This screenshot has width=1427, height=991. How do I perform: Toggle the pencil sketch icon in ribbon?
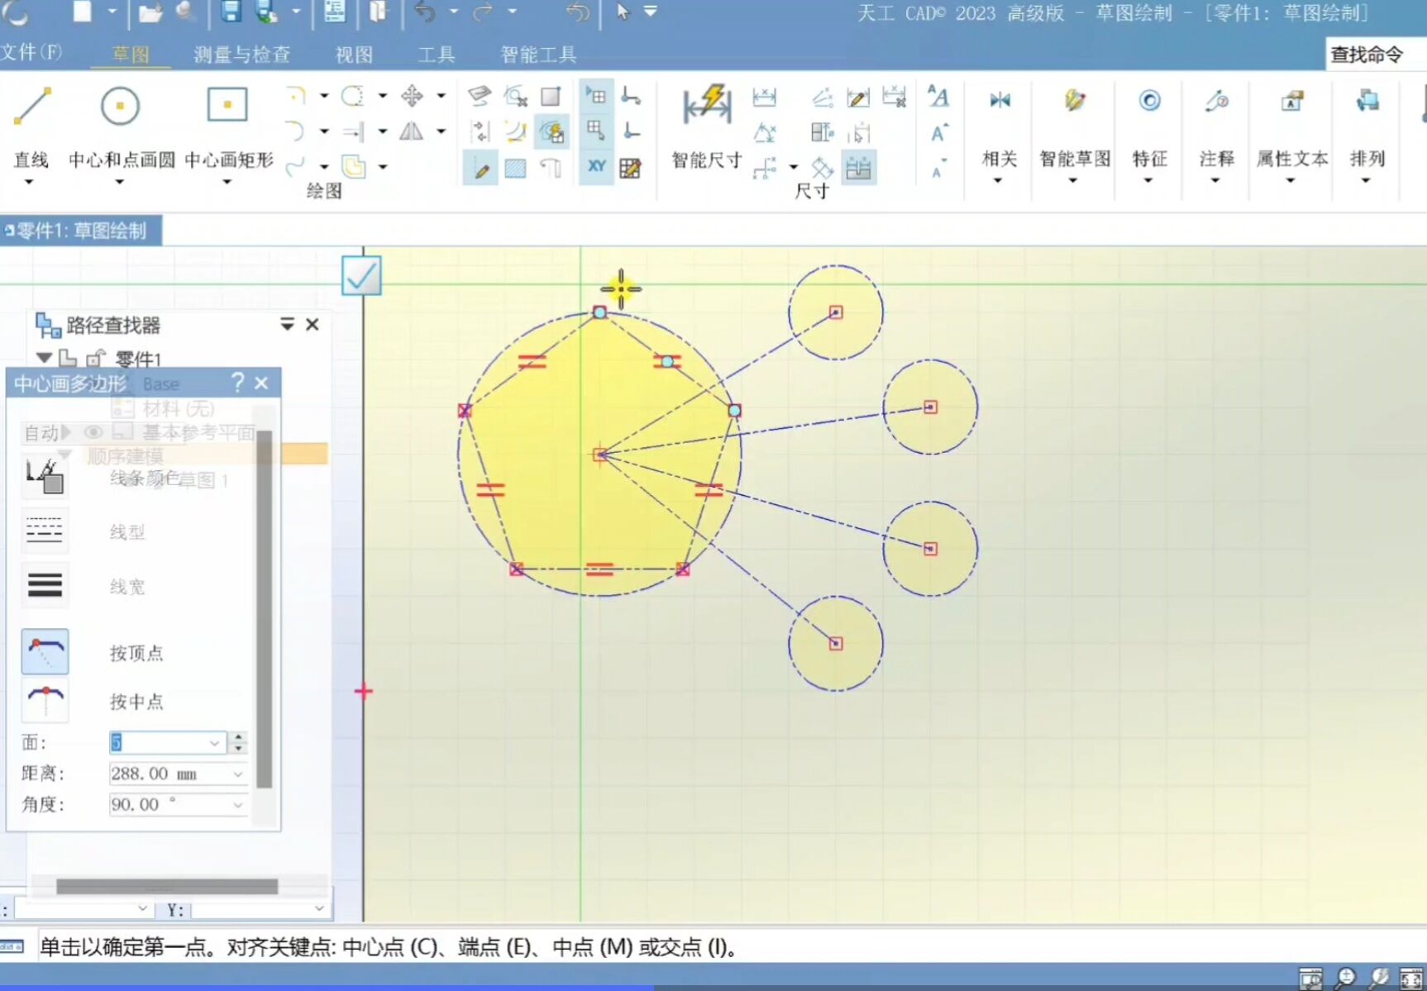(480, 169)
